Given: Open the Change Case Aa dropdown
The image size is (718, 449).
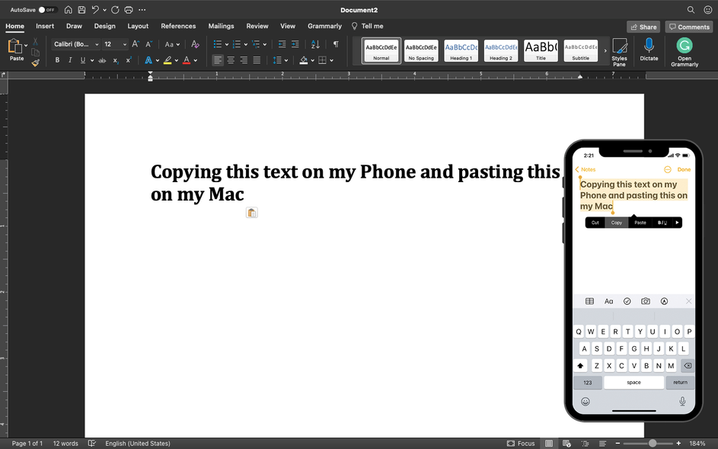Looking at the screenshot, I should [x=172, y=44].
